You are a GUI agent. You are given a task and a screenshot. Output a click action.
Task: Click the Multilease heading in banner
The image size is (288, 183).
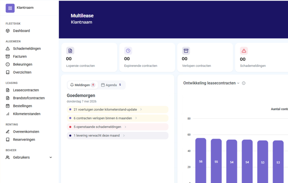click(82, 16)
